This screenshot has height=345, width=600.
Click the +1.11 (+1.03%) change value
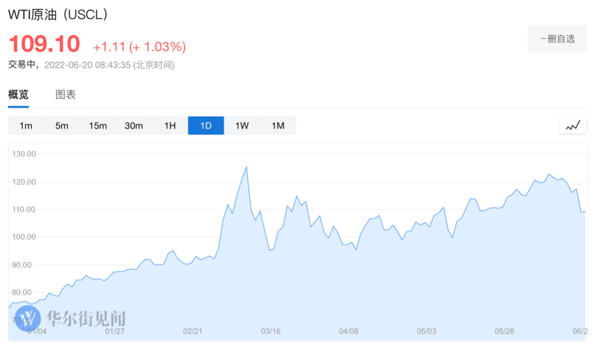coord(139,47)
